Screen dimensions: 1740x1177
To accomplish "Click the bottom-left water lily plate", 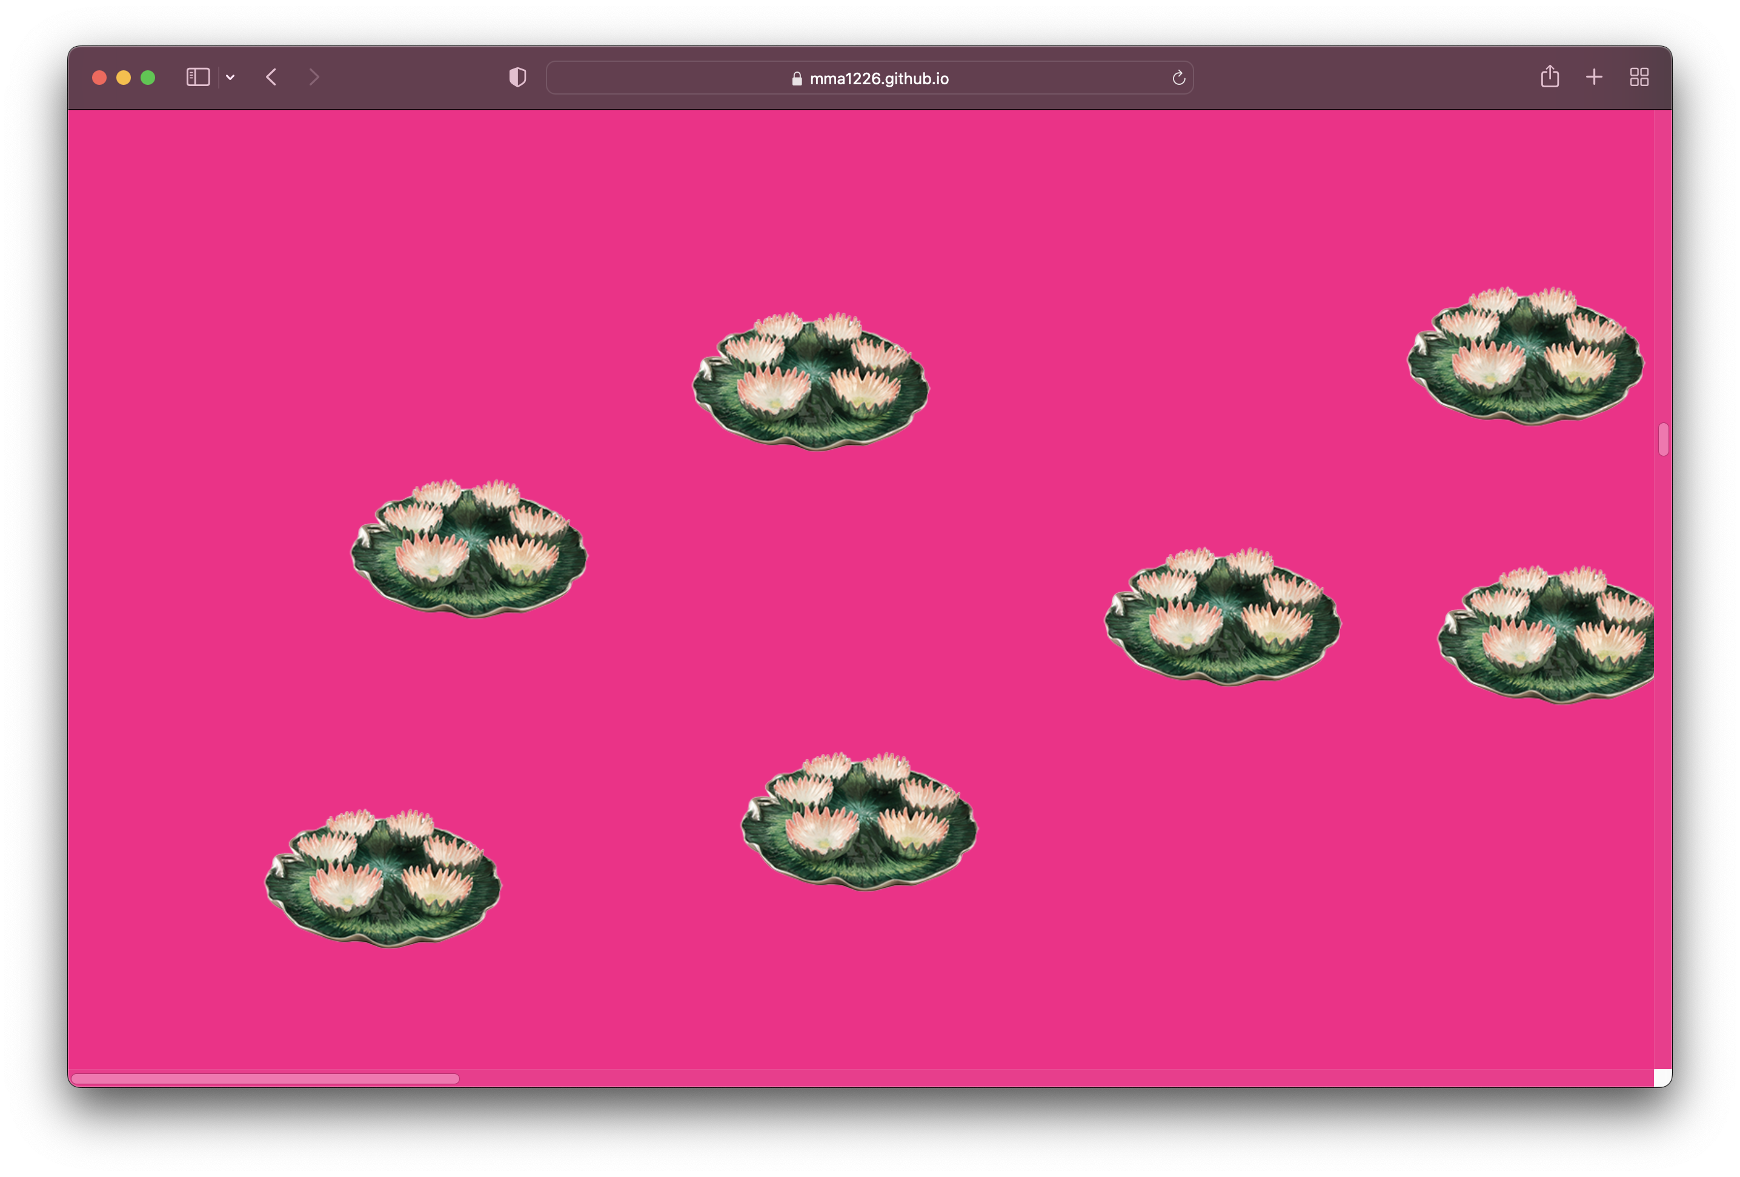I will (x=384, y=878).
